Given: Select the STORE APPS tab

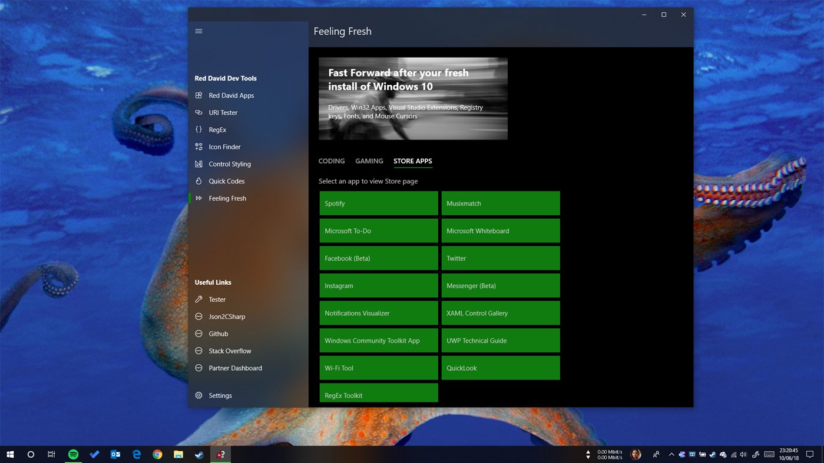Looking at the screenshot, I should (x=413, y=161).
